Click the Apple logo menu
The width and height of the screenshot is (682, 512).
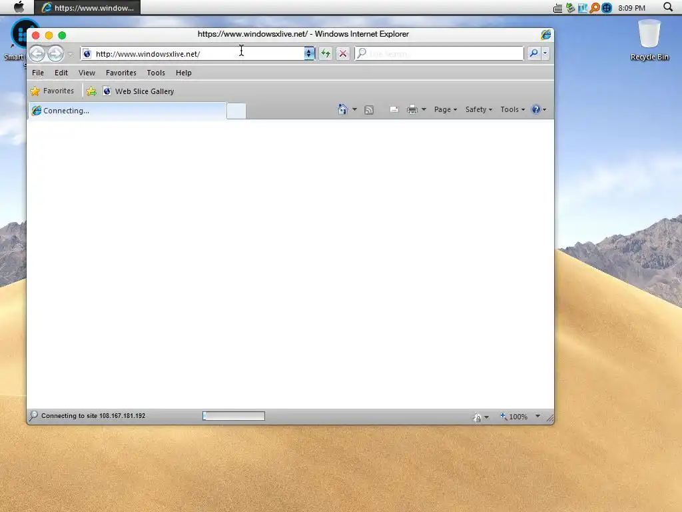point(19,7)
